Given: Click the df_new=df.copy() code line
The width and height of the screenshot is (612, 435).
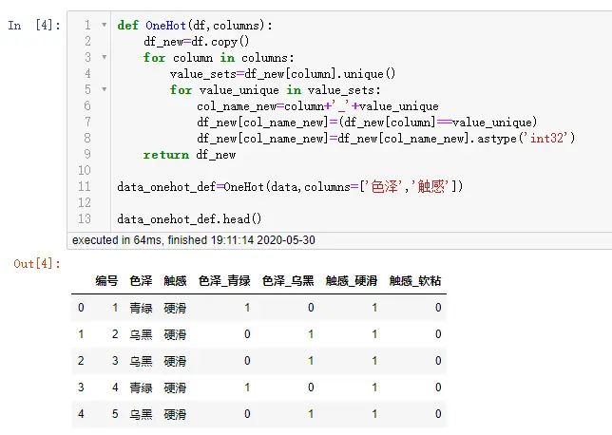Looking at the screenshot, I should 196,42.
